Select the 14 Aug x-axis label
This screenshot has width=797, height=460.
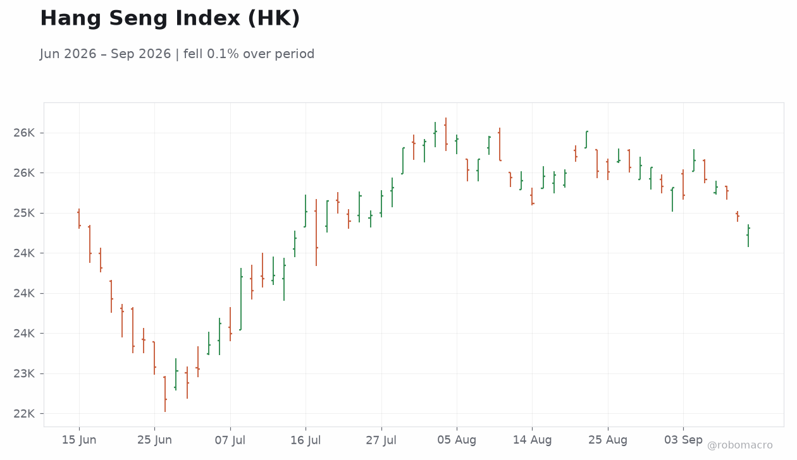tap(532, 440)
